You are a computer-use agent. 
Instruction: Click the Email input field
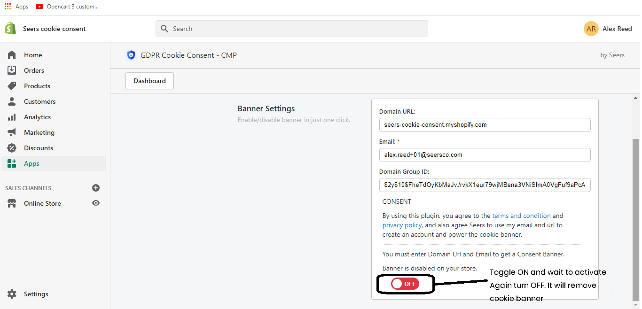485,155
